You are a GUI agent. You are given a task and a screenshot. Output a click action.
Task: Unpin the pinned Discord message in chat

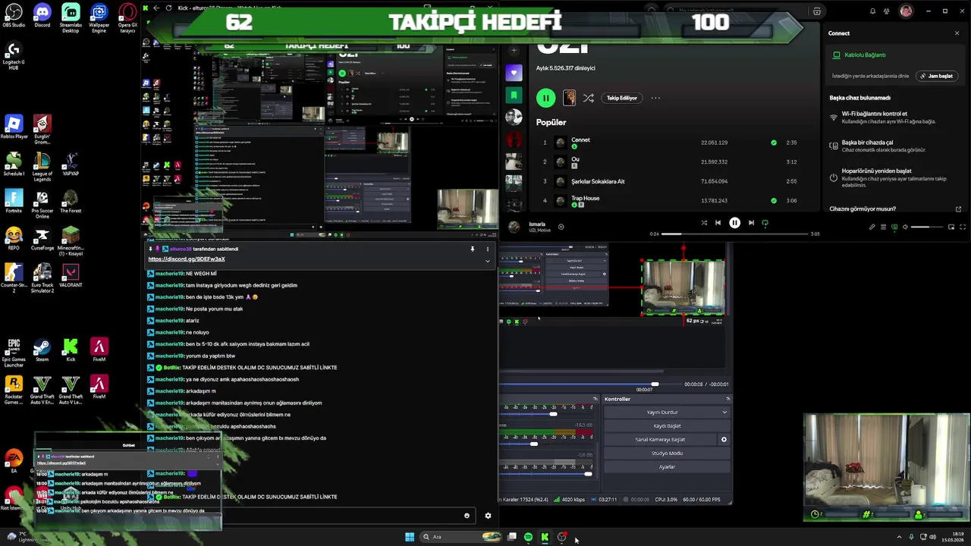point(472,249)
